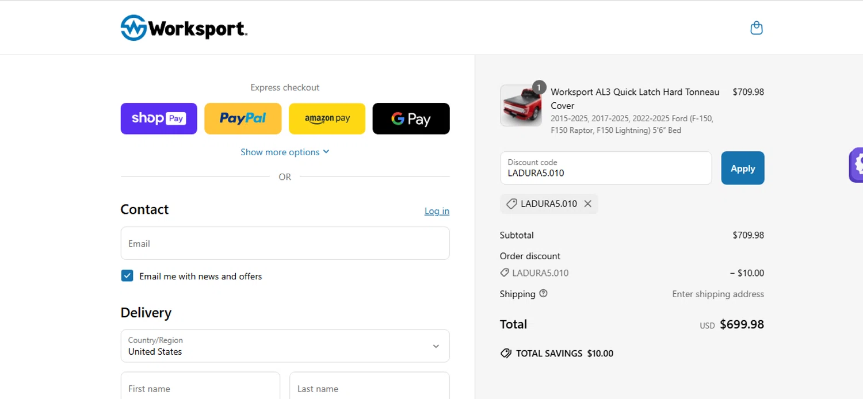Screen dimensions: 863x399
Task: Click the Last name field
Action: click(x=369, y=386)
